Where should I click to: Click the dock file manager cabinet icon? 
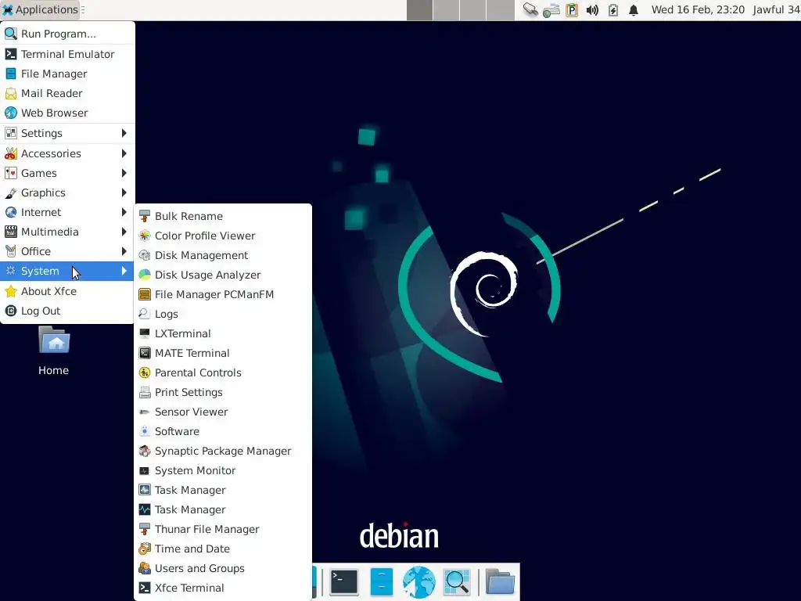[x=381, y=581]
